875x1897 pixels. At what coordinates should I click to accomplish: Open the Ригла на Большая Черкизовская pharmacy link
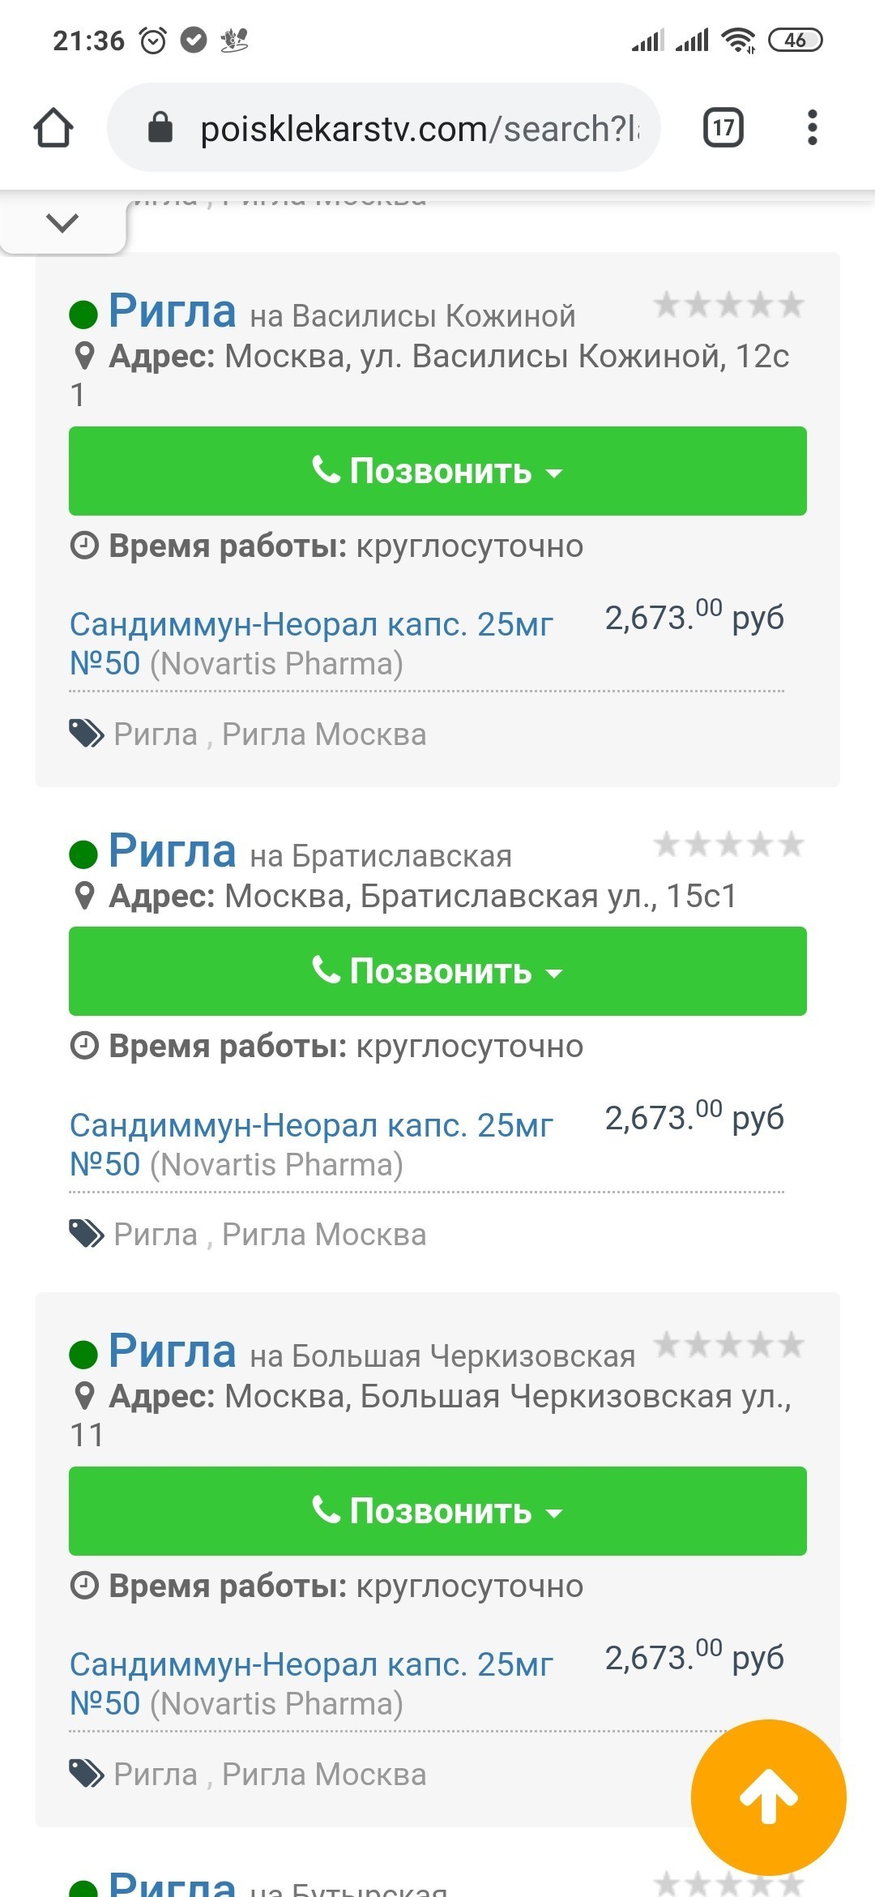tap(173, 1351)
